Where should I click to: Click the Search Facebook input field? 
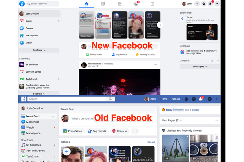44,4
